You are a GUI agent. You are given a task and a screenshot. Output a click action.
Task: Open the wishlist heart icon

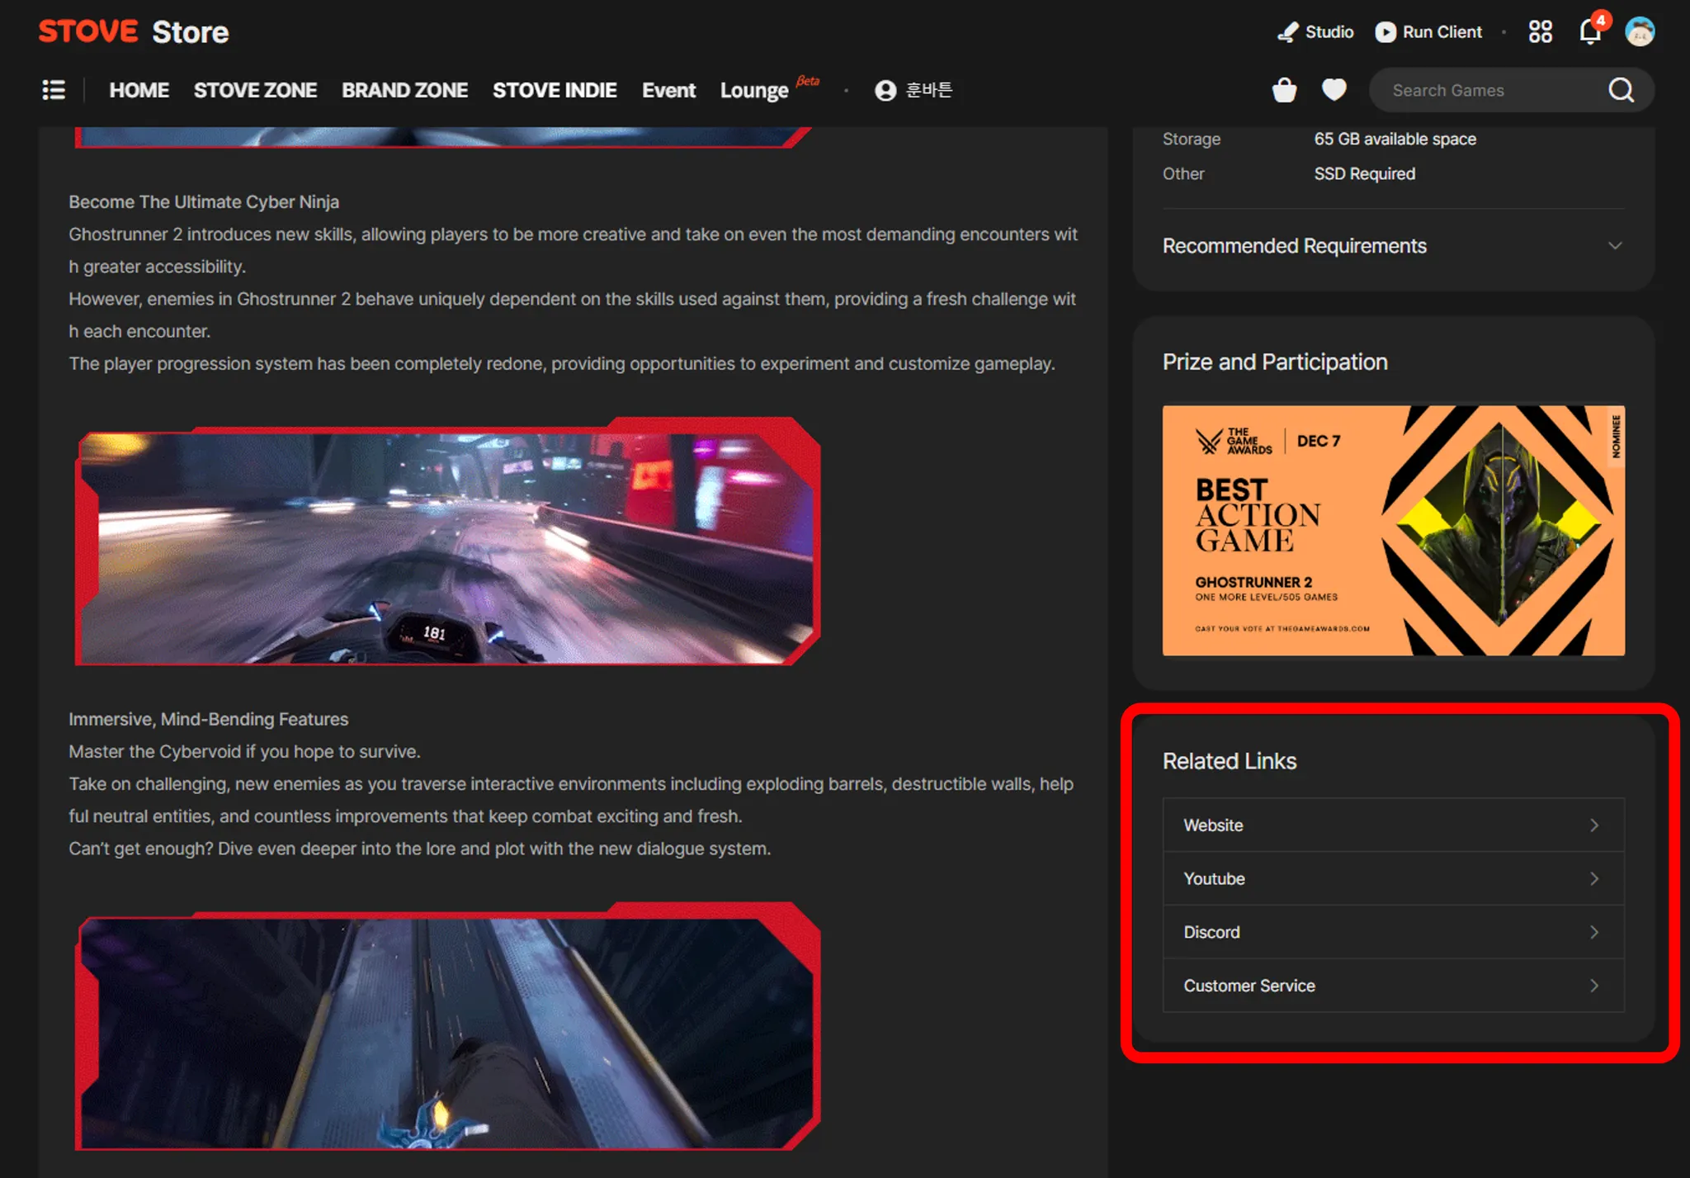1334,89
